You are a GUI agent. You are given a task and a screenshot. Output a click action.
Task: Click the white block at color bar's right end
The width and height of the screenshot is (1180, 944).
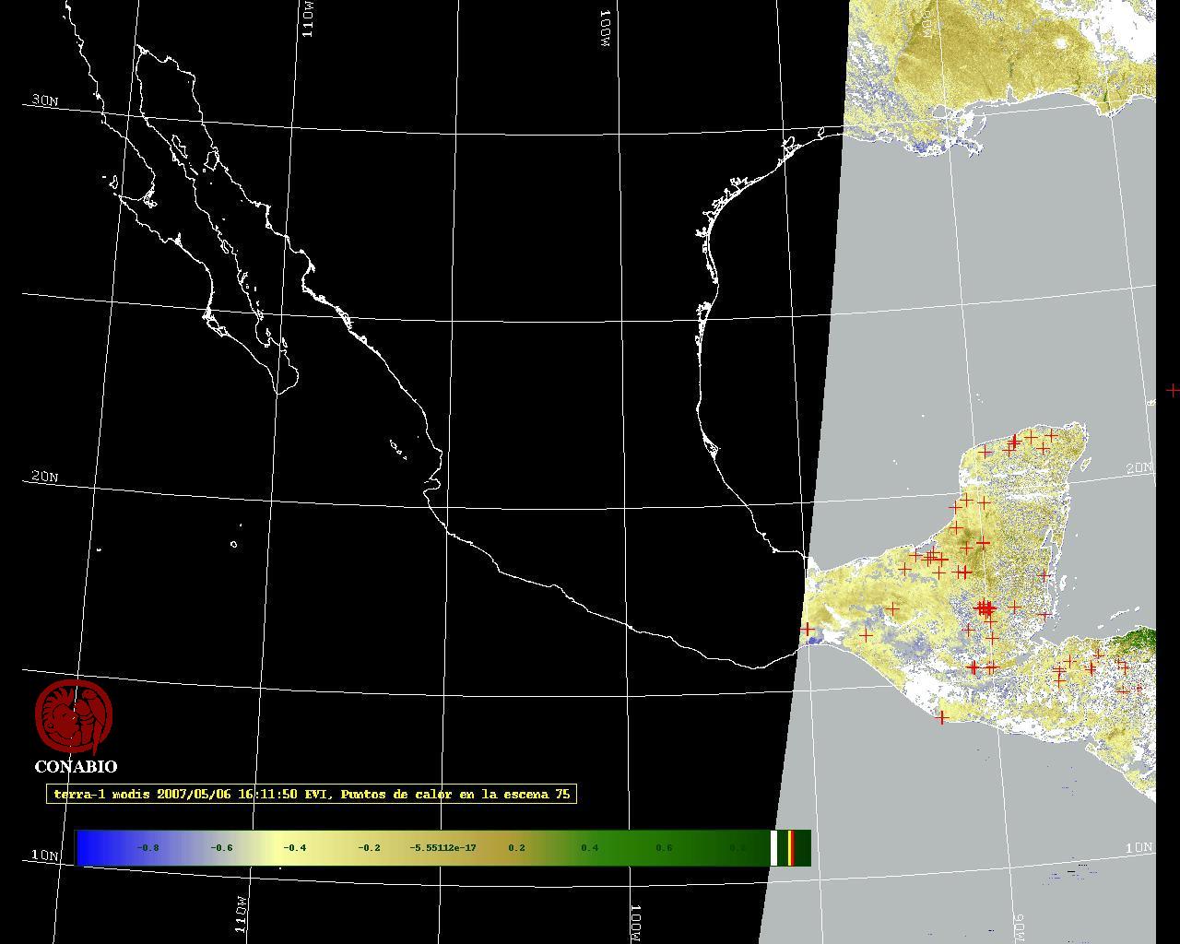coord(774,847)
